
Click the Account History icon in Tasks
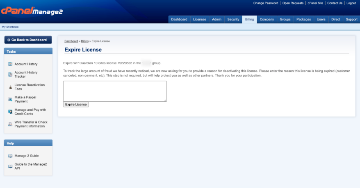(10, 64)
